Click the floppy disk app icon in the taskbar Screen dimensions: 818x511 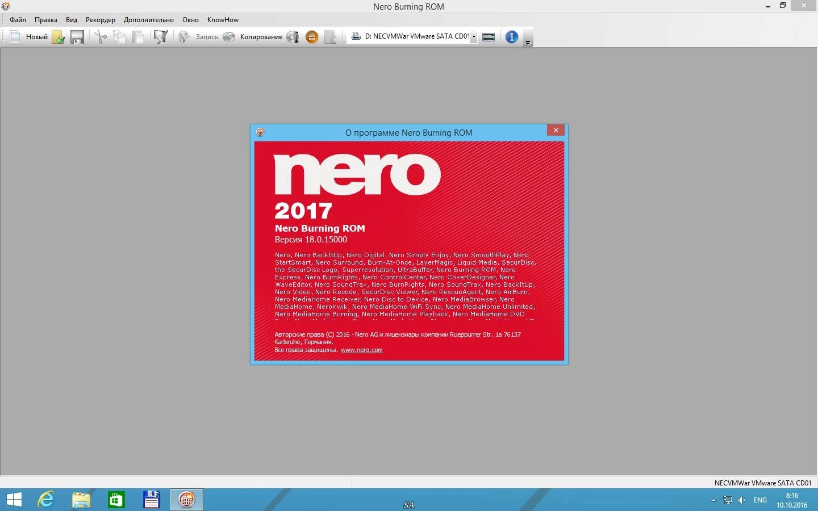point(152,500)
